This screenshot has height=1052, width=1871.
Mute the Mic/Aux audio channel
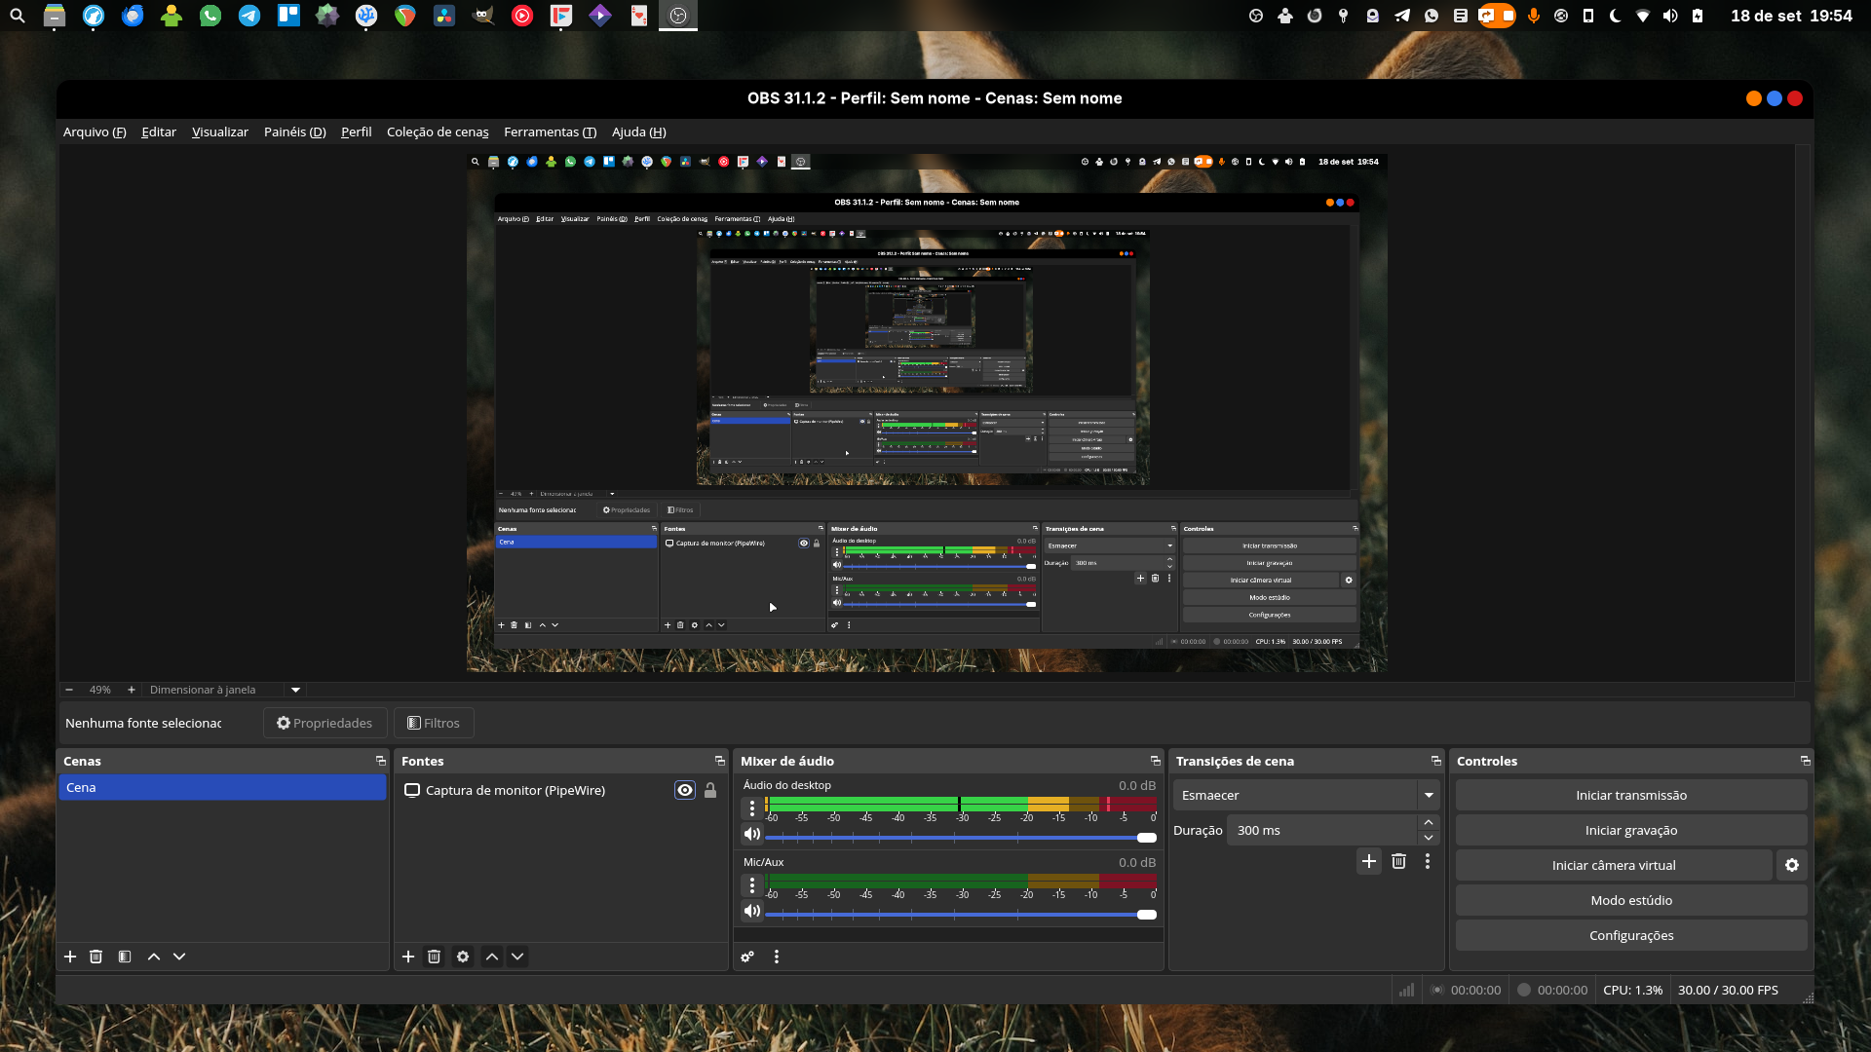pyautogui.click(x=751, y=911)
